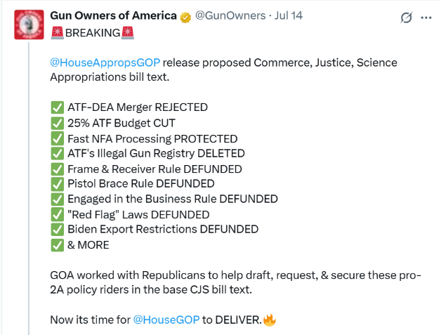Screen dimensions: 441x335
Task: Click the vertical thread line below the avatar
Action: point(29,188)
